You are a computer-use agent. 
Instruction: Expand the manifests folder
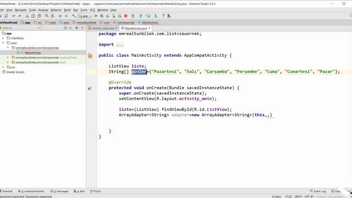click(x=3, y=38)
